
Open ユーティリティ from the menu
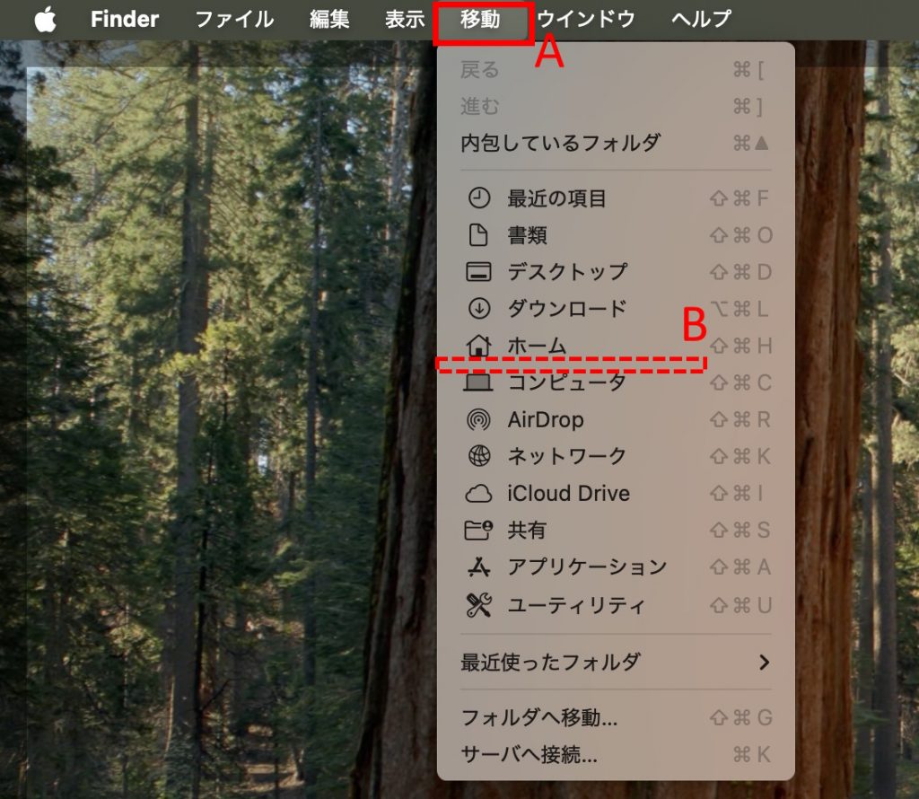tap(616, 605)
